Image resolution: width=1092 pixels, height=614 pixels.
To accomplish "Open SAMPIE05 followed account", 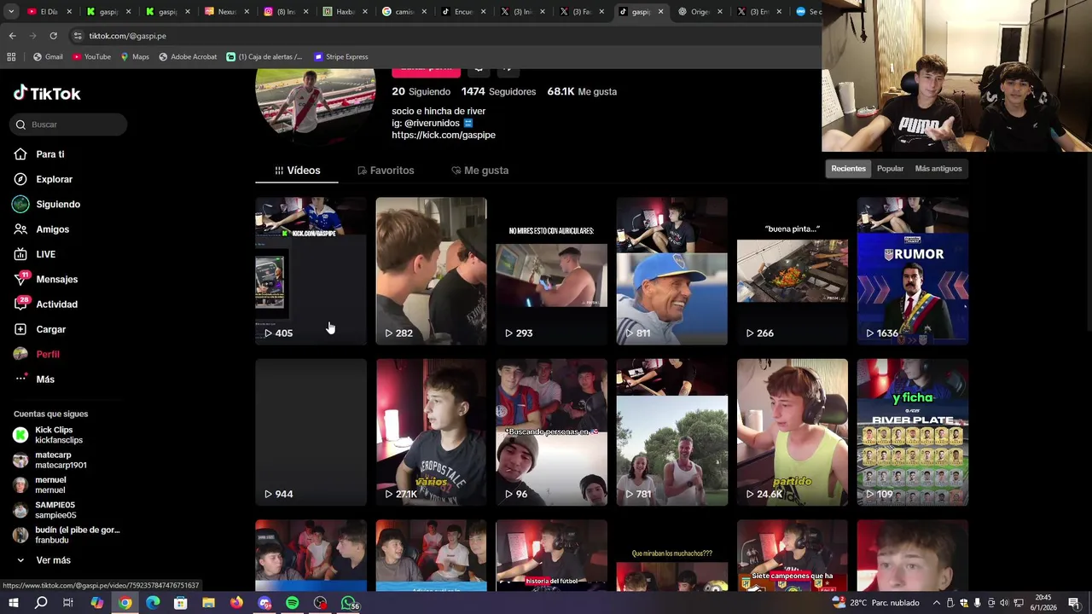I will [x=45, y=510].
